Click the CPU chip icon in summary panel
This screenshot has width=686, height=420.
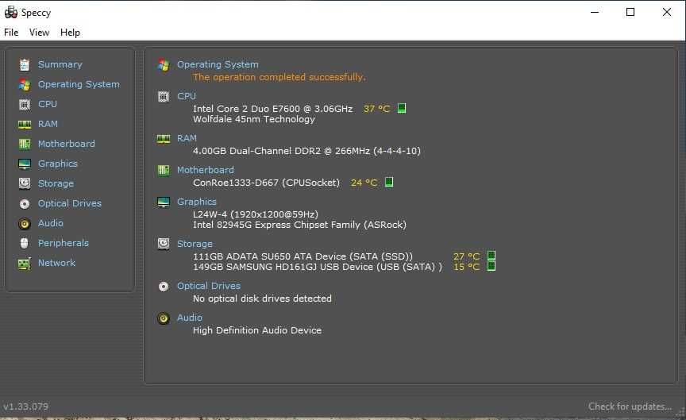(164, 96)
